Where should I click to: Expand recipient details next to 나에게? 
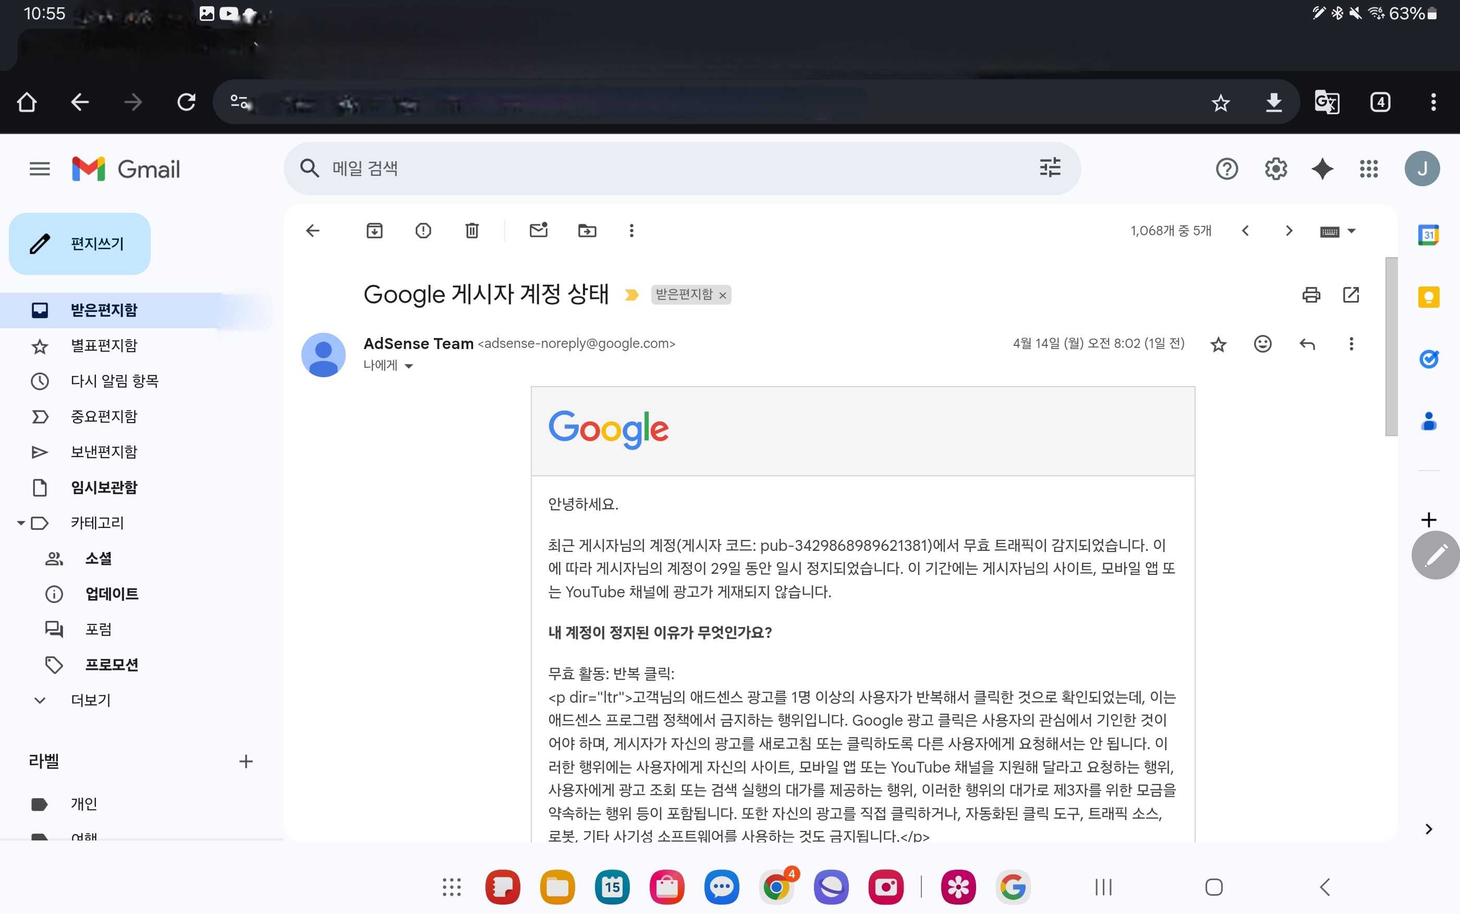point(409,366)
